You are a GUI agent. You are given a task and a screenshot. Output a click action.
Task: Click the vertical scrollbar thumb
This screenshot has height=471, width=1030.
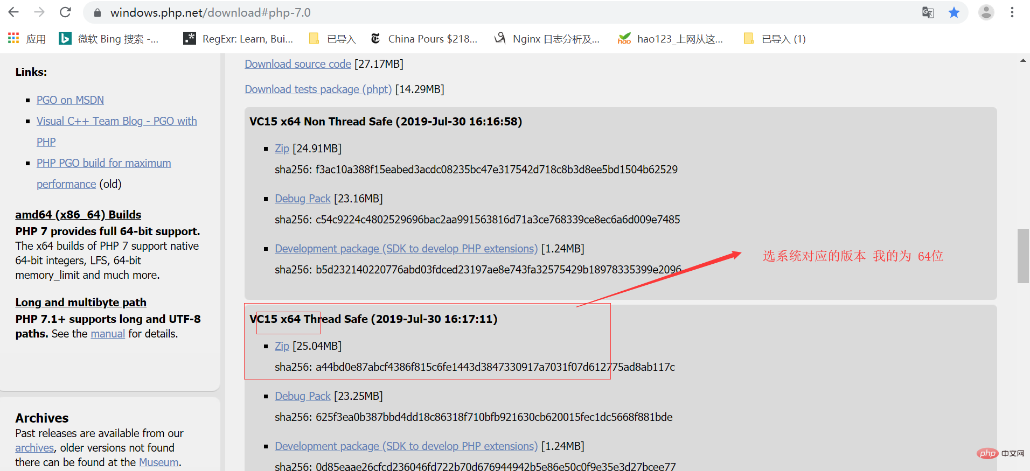[1023, 256]
